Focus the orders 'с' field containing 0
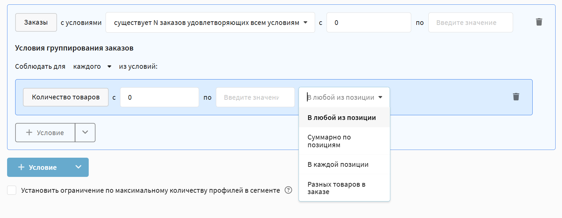562x218 pixels. [368, 23]
